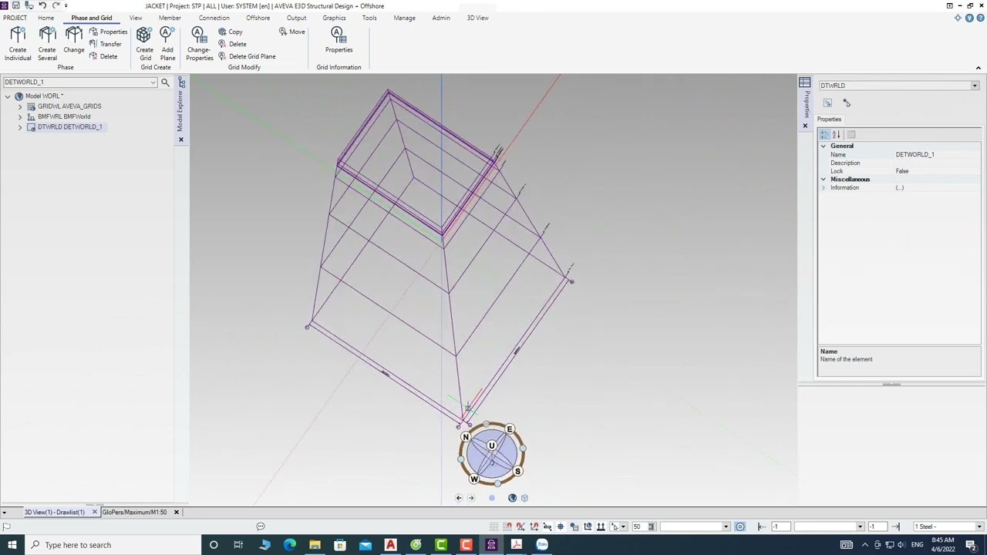Collapse the Miscellaneous property section
Viewport: 987px width, 555px height.
tap(824, 180)
